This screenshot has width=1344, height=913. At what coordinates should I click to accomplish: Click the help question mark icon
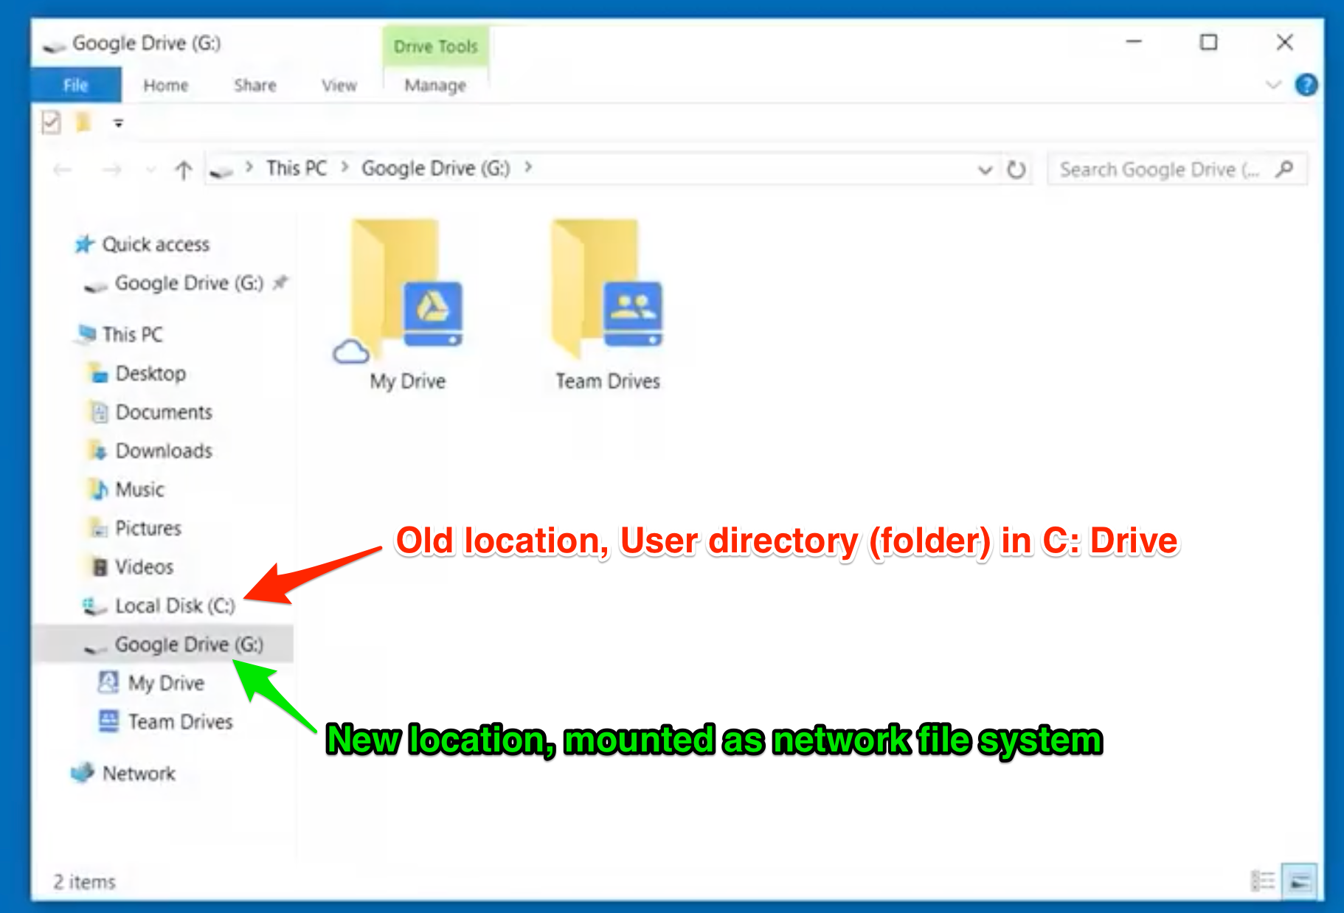click(x=1306, y=85)
